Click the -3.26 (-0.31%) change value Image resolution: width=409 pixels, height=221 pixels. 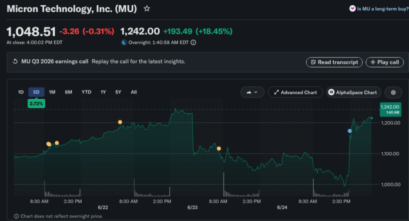86,31
